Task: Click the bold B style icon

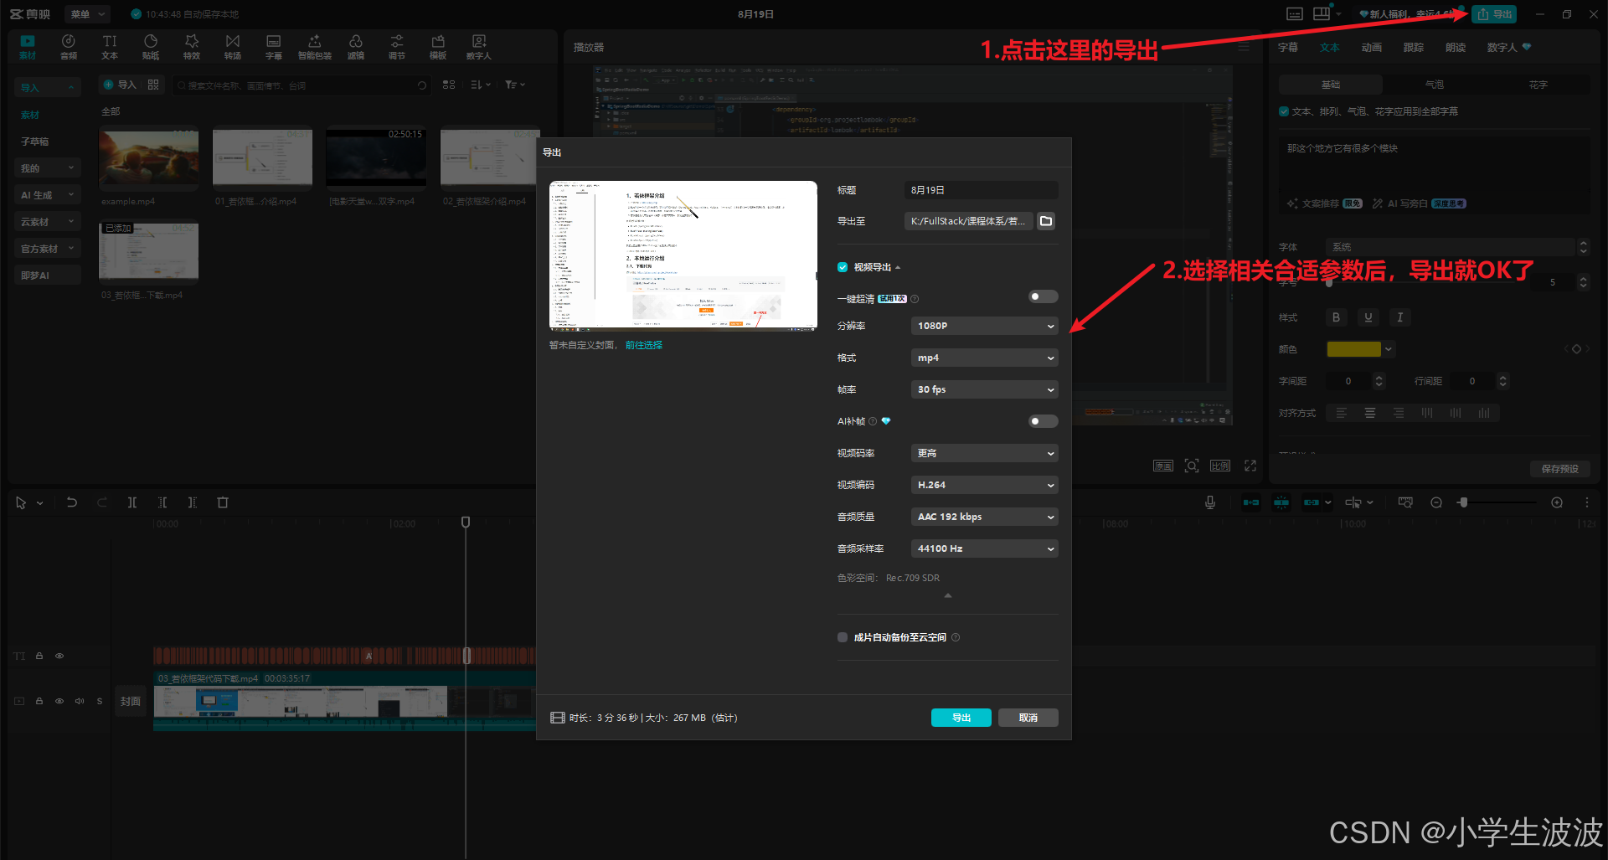Action: [x=1337, y=317]
